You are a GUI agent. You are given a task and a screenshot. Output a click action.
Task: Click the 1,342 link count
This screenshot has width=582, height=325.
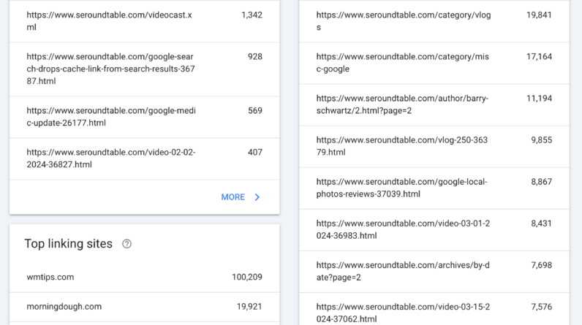coord(252,15)
